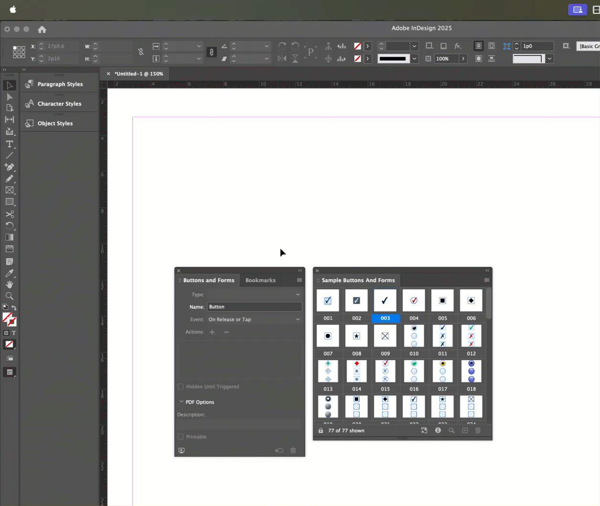This screenshot has width=600, height=506.
Task: Select the Line tool
Action: coord(10,155)
